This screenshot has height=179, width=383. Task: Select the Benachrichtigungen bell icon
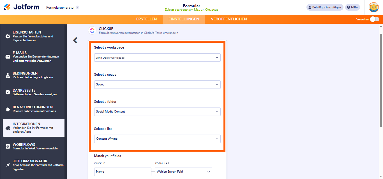[x=8, y=109]
